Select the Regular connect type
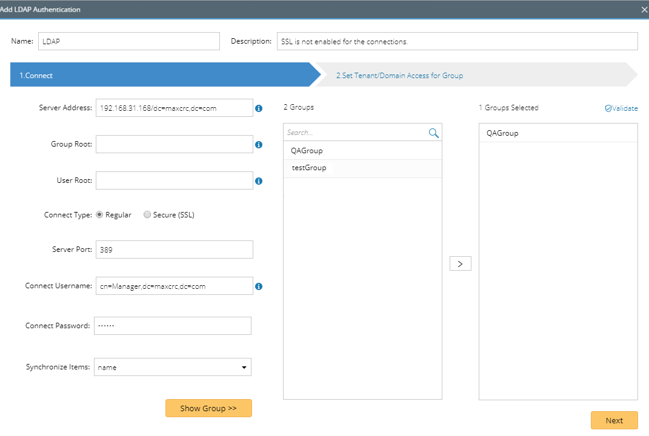 tap(99, 214)
